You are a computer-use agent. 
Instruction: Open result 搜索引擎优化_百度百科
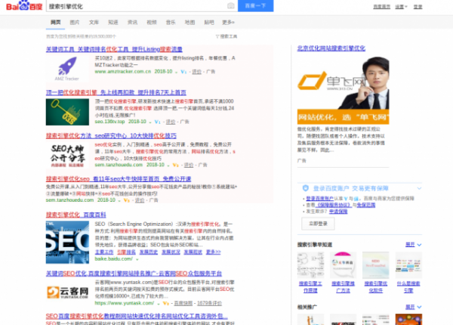pos(75,215)
